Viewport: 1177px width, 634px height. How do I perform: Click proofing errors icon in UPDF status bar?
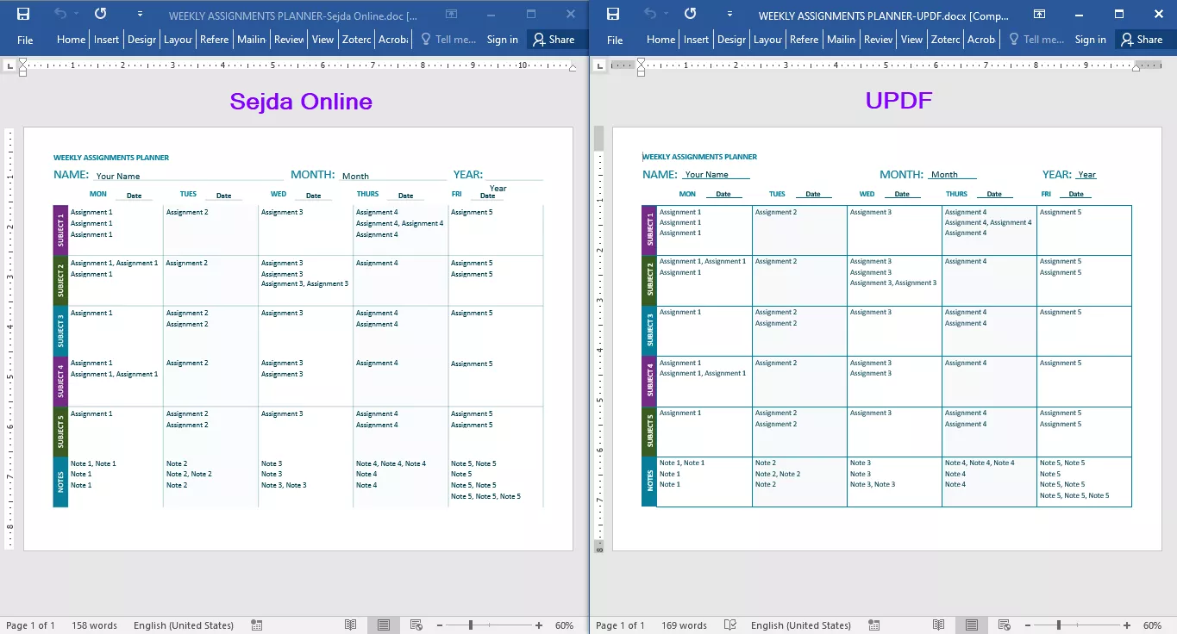coord(730,625)
